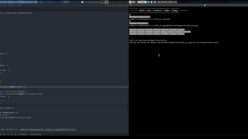Click the sf::Event::Closed code token
Screen dimensions: 248x139
click(x=15, y=92)
